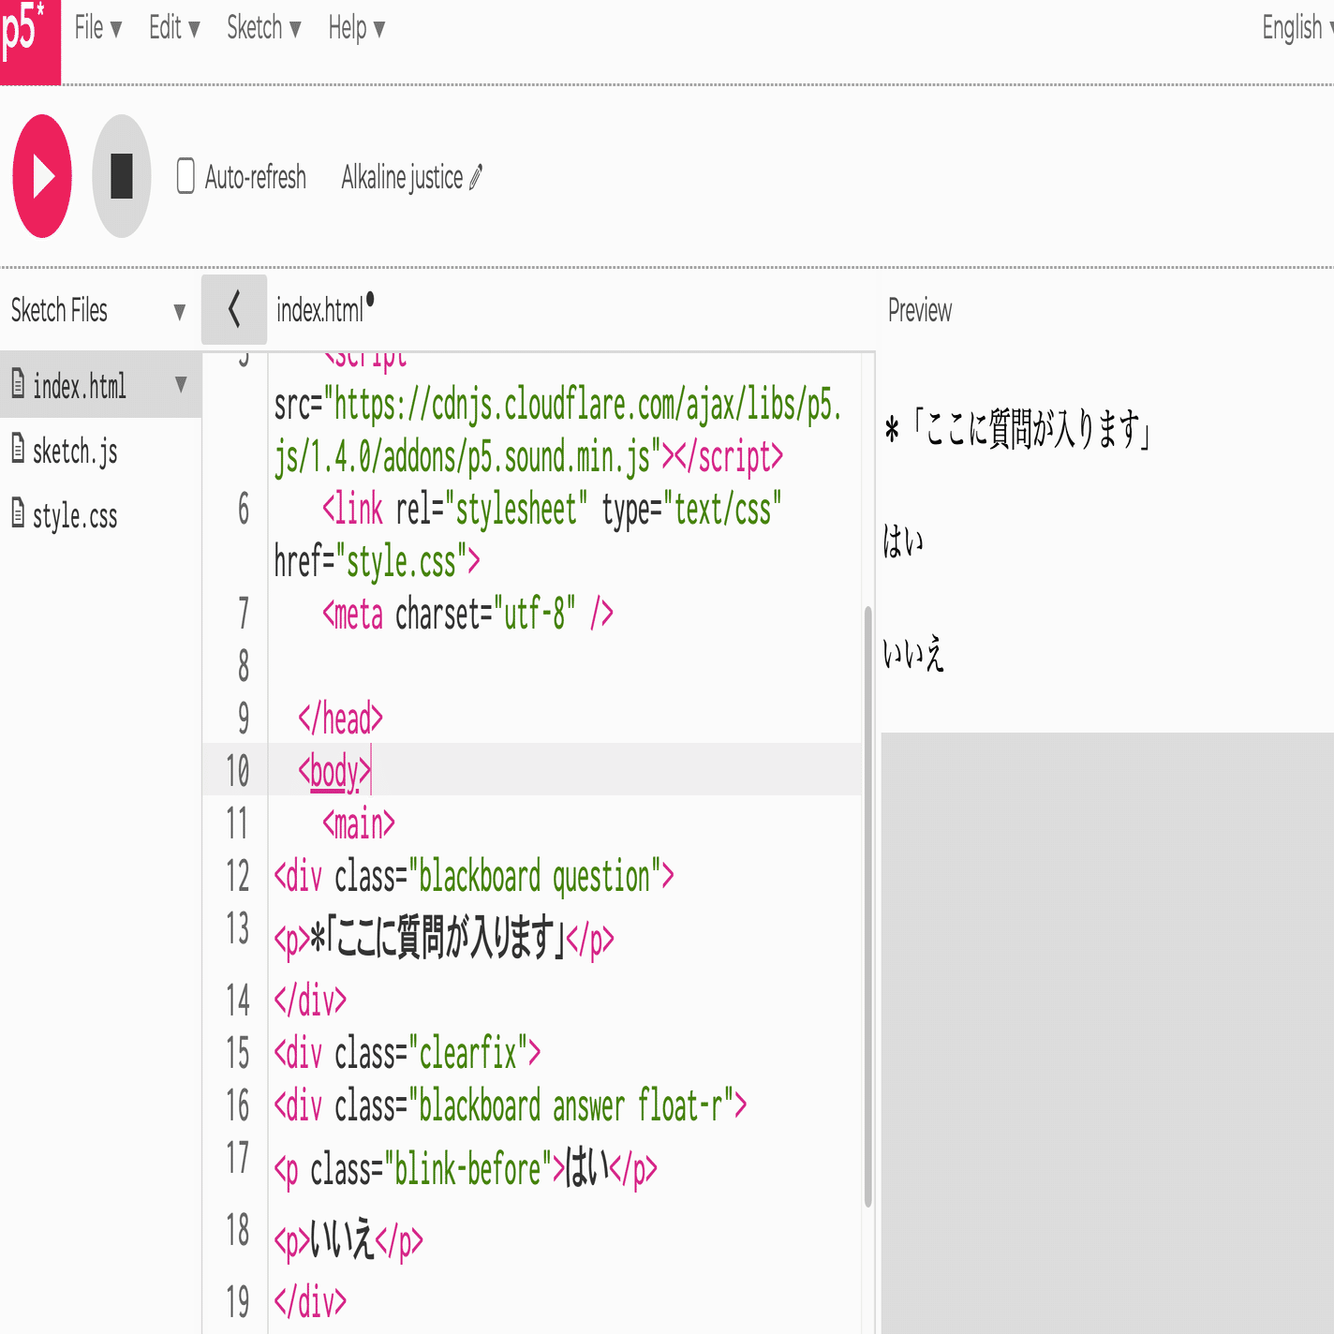
Task: Click the index.html file icon
Action: pos(18,382)
